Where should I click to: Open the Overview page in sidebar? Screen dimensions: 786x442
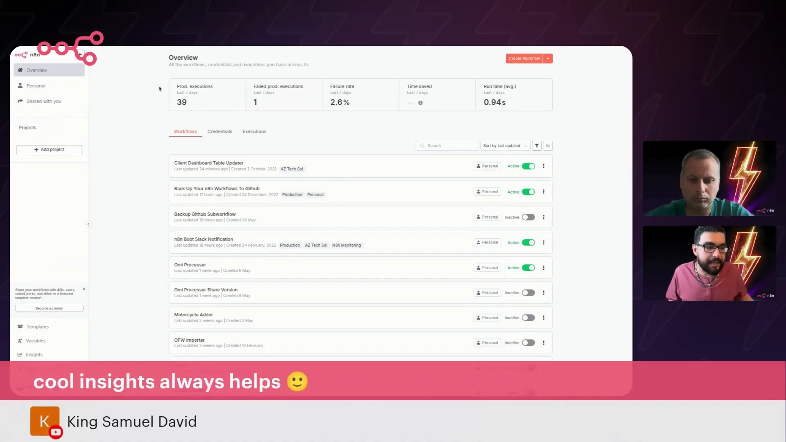(x=49, y=70)
